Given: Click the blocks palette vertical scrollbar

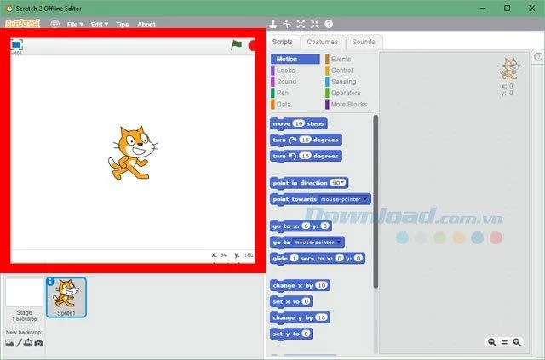Looking at the screenshot, I should [376, 202].
